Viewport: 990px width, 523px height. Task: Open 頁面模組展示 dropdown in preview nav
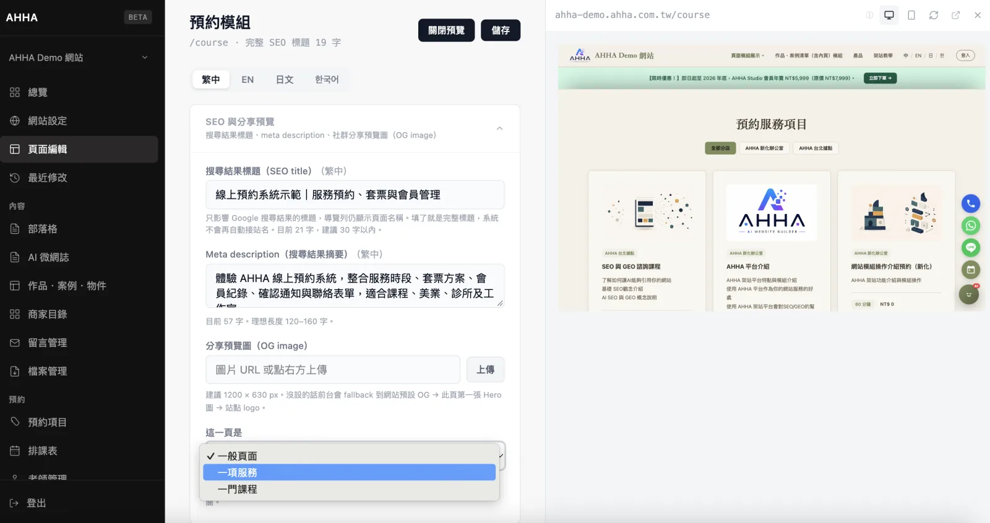[x=747, y=56]
